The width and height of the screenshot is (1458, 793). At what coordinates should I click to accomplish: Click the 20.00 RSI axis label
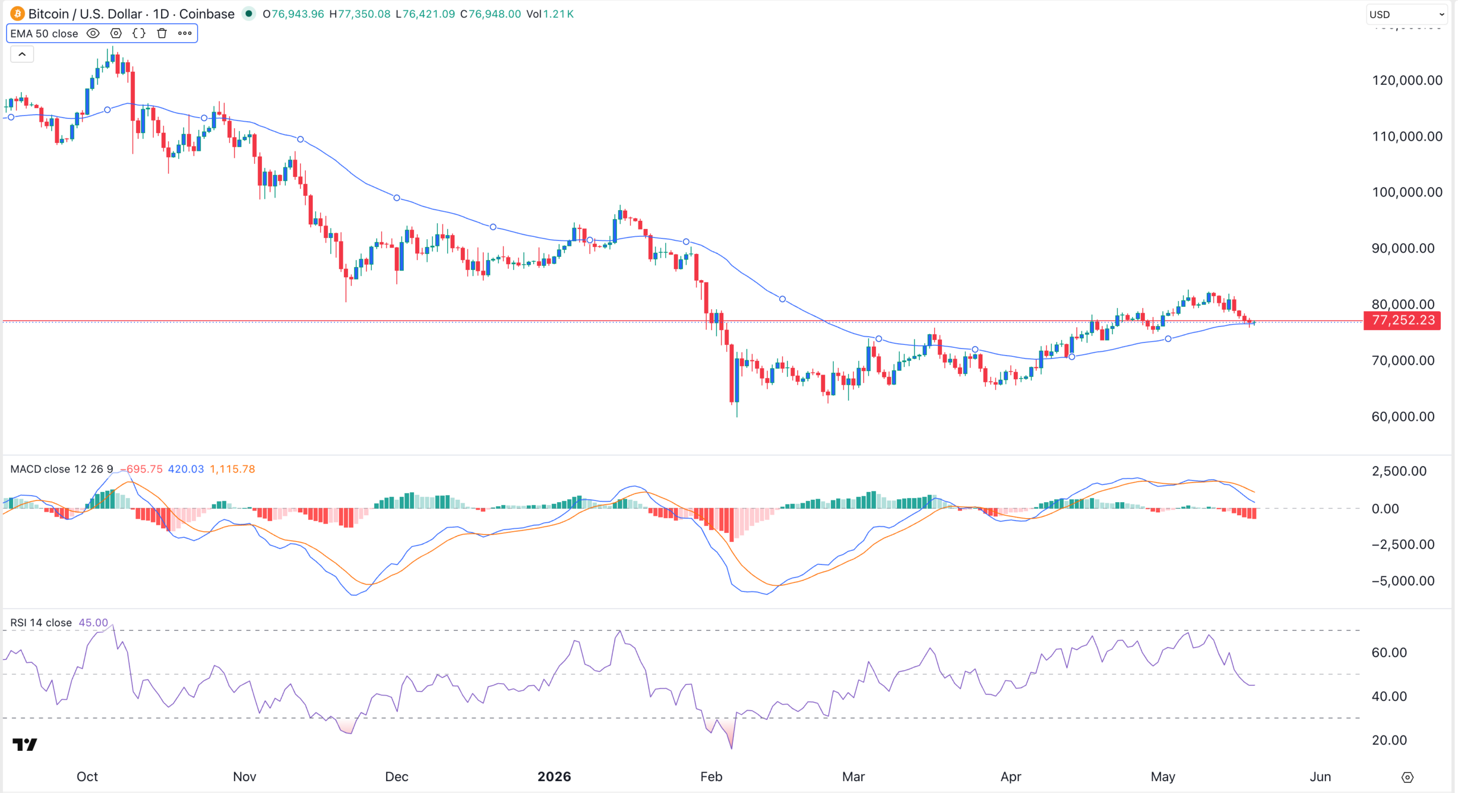[x=1389, y=740]
